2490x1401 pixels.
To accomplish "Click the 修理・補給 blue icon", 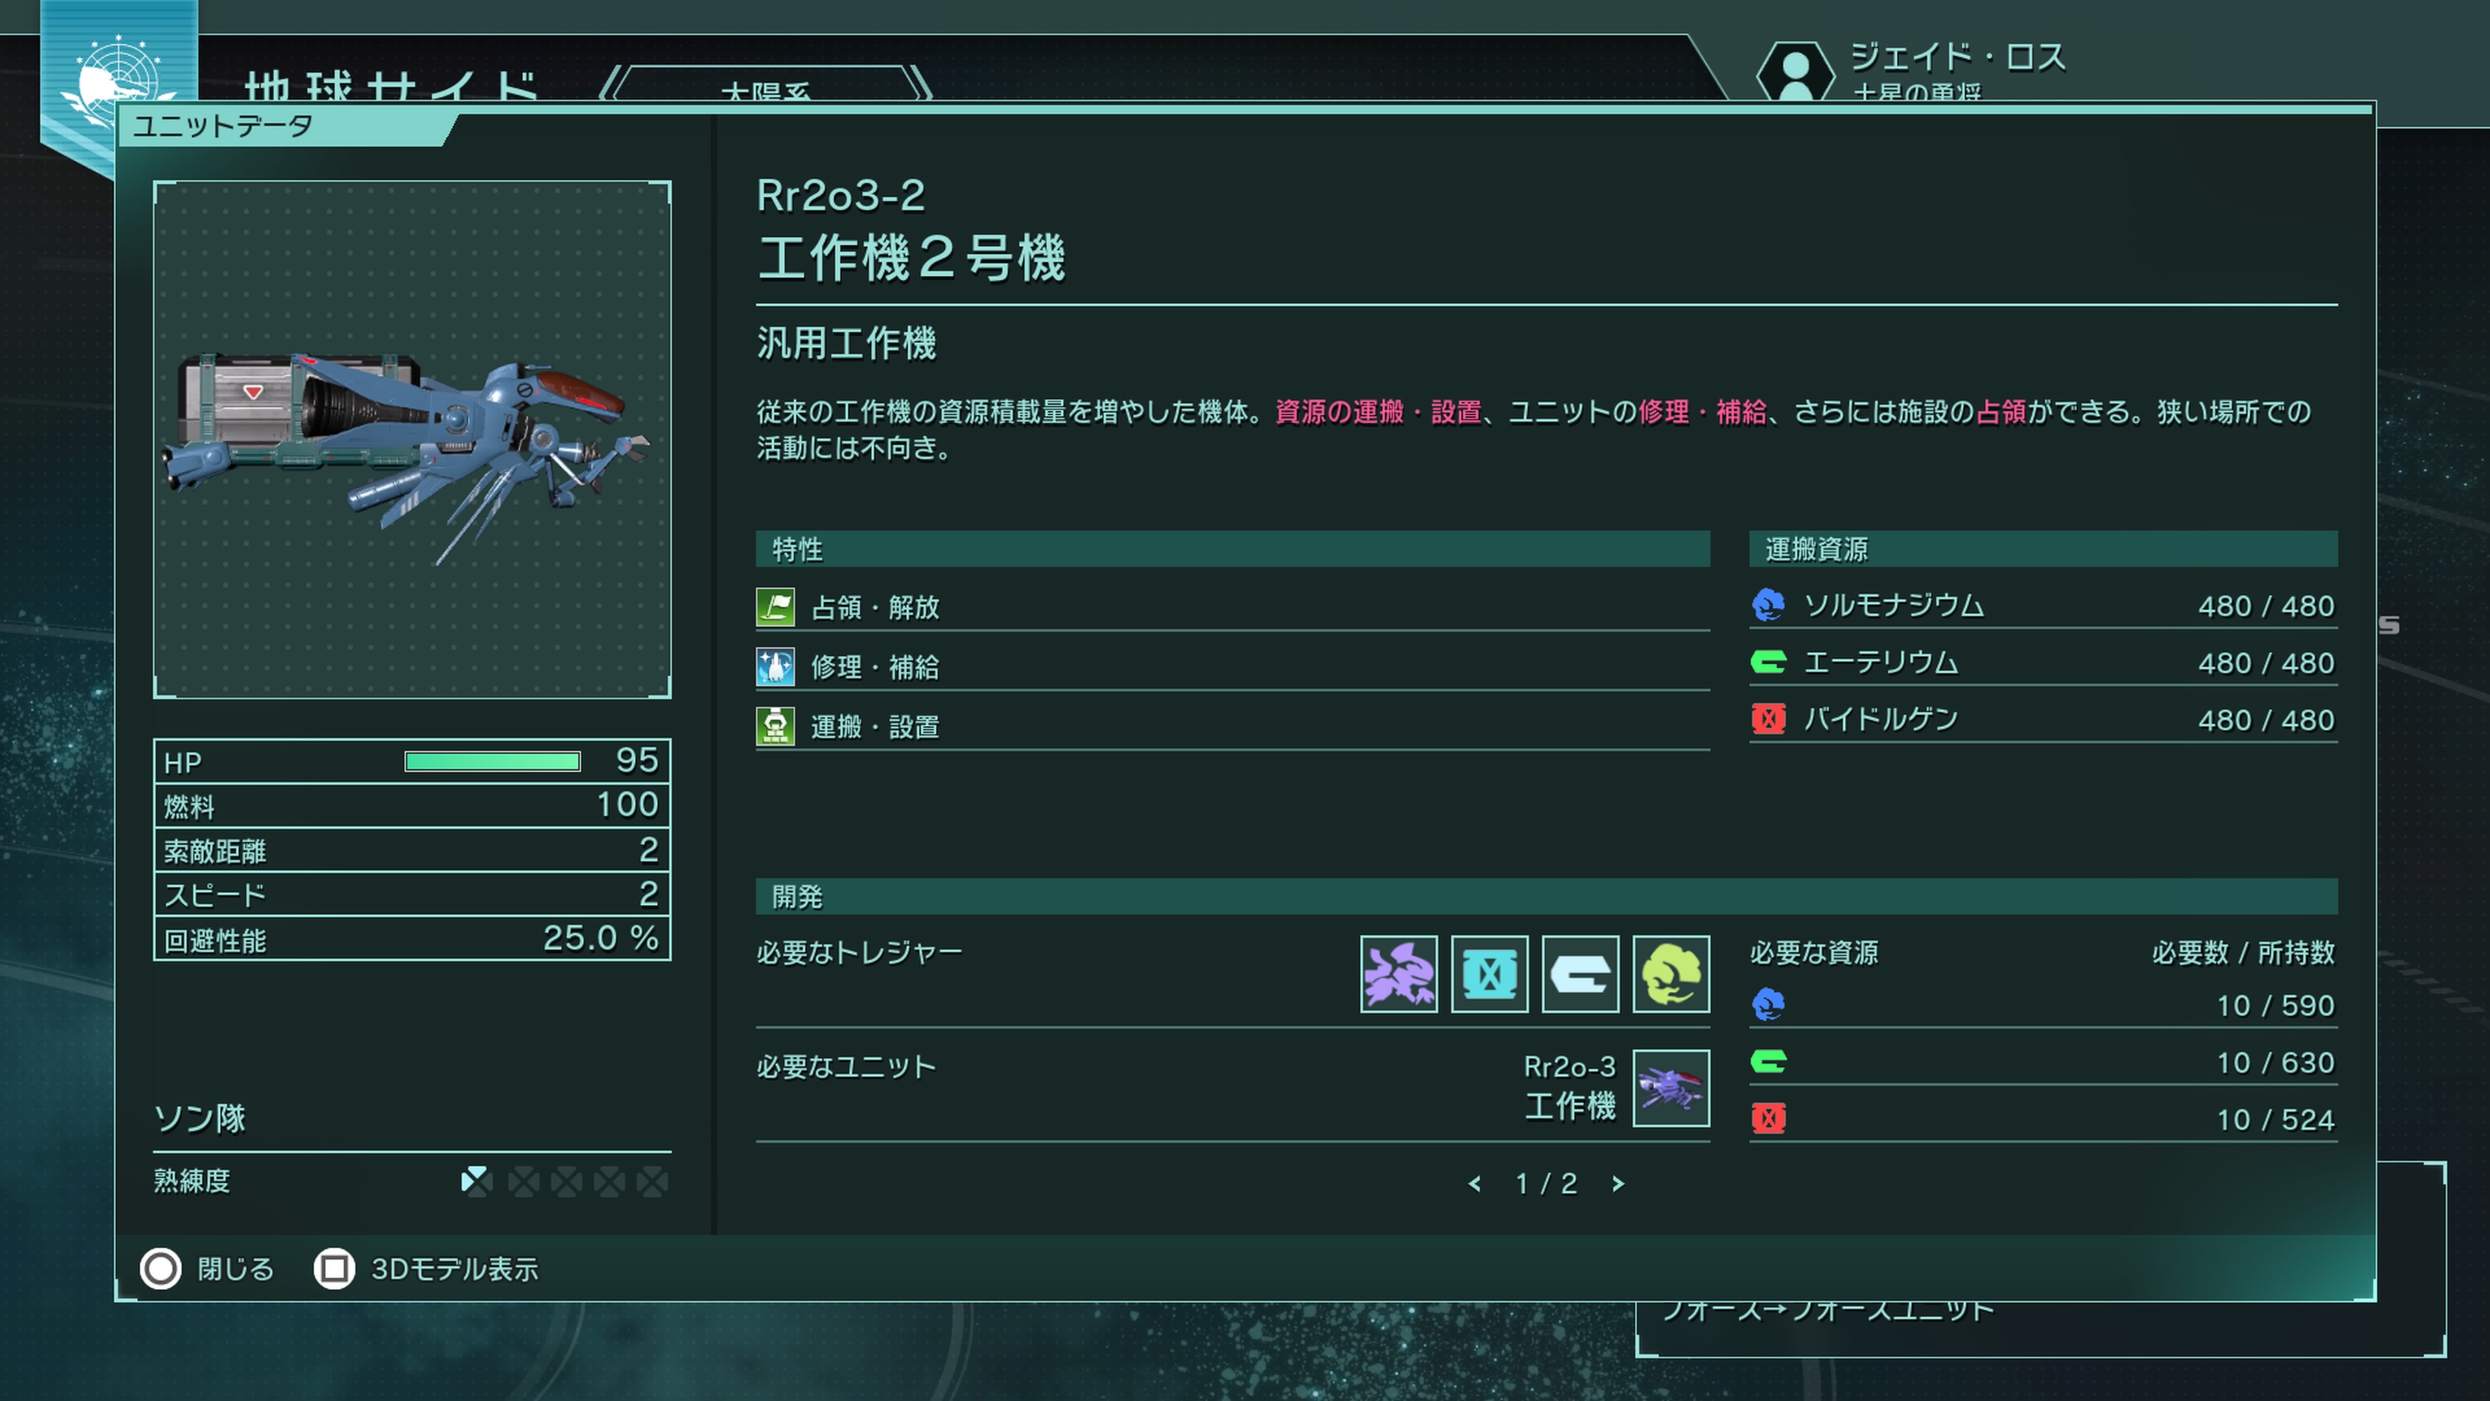I will click(776, 667).
